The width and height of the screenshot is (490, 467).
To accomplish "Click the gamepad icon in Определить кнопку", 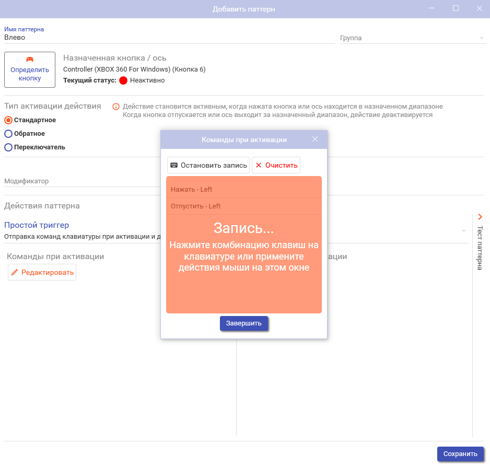I will (30, 60).
